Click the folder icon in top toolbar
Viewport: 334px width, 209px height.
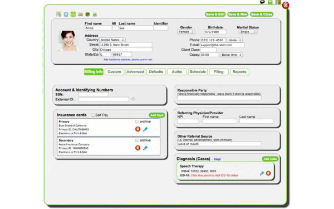click(80, 14)
